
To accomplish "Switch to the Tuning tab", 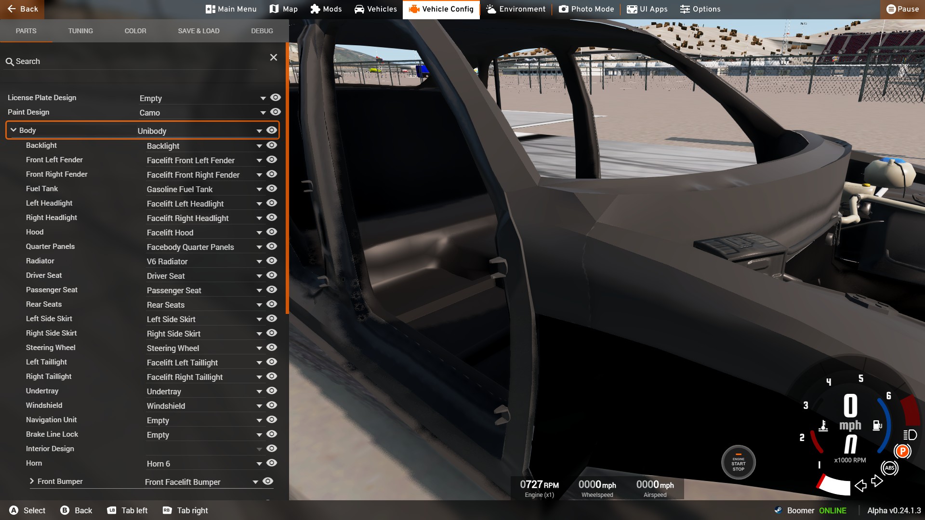I will 80,31.
